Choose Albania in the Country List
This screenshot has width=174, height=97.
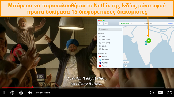(104, 56)
